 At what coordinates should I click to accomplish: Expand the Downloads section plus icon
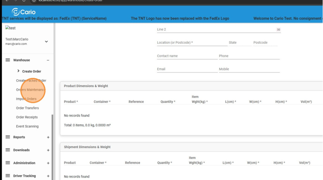click(x=48, y=150)
